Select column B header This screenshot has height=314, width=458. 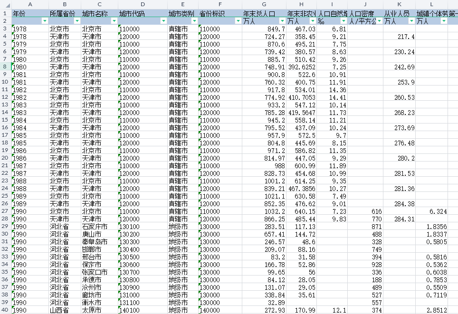65,4
